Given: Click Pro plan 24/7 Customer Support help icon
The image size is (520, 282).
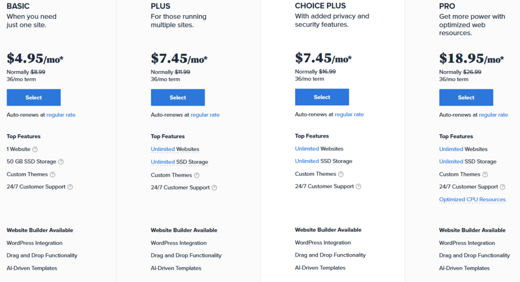Looking at the screenshot, I should 503,187.
